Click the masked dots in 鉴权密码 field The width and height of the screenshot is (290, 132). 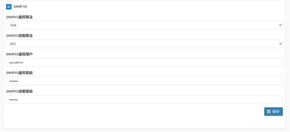(13, 81)
